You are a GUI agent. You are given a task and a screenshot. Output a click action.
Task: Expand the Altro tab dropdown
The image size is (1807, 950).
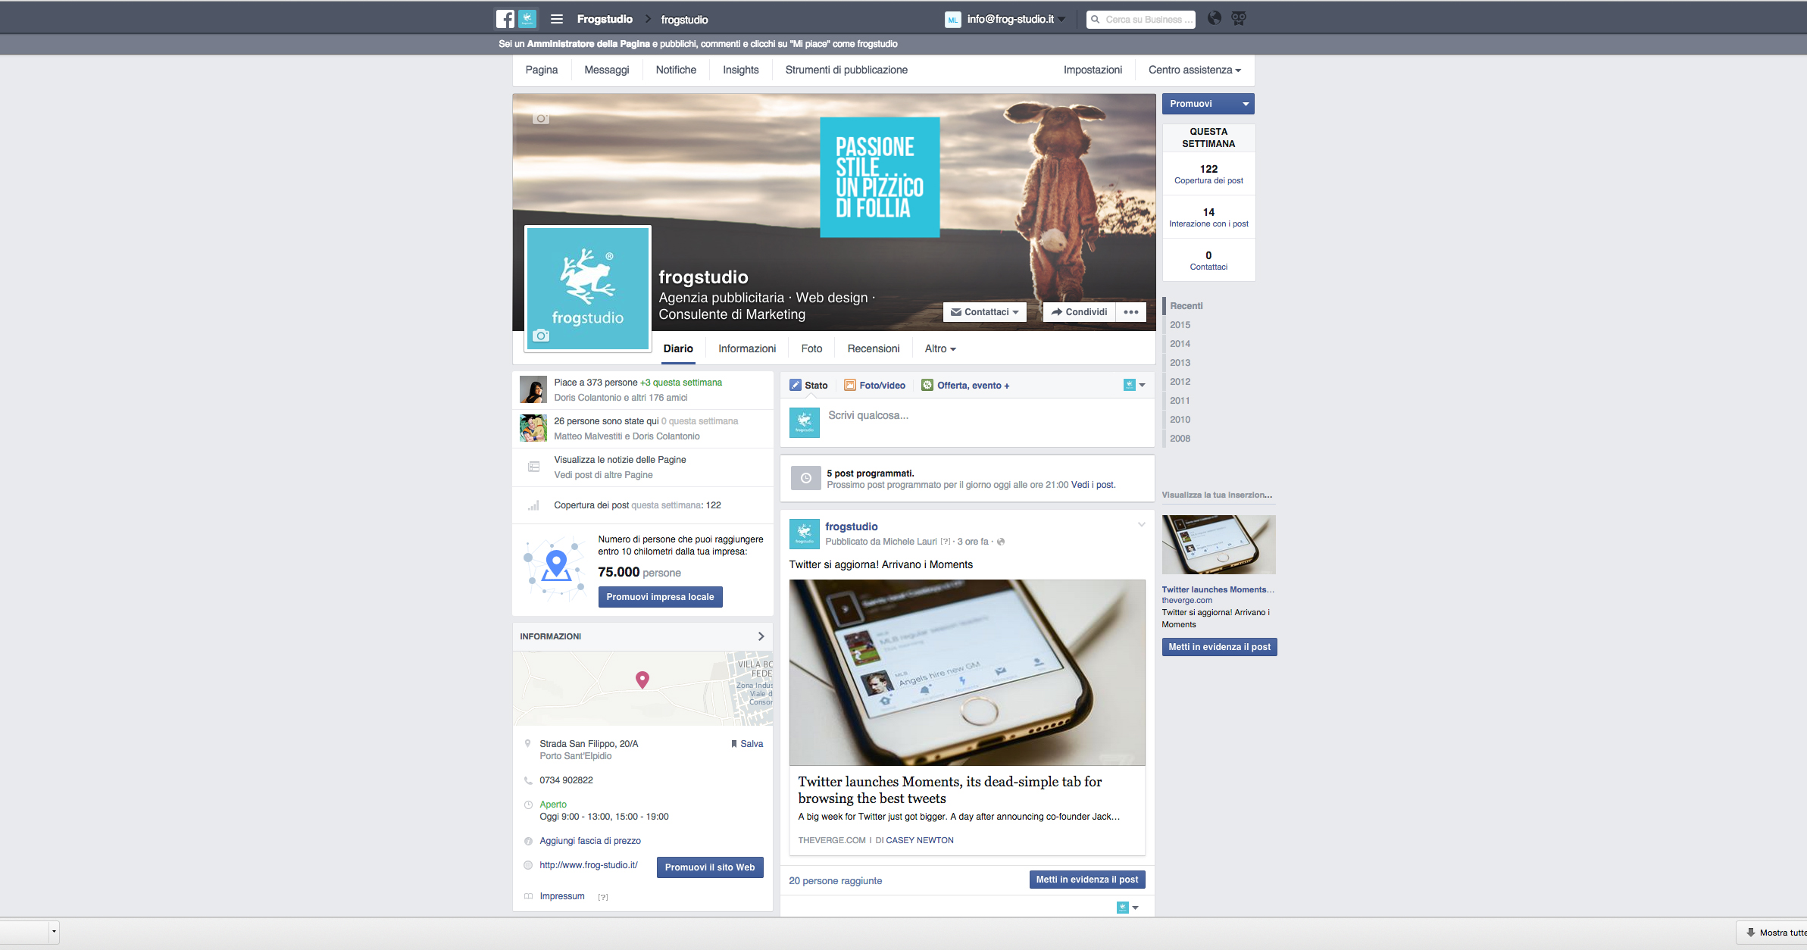tap(940, 348)
